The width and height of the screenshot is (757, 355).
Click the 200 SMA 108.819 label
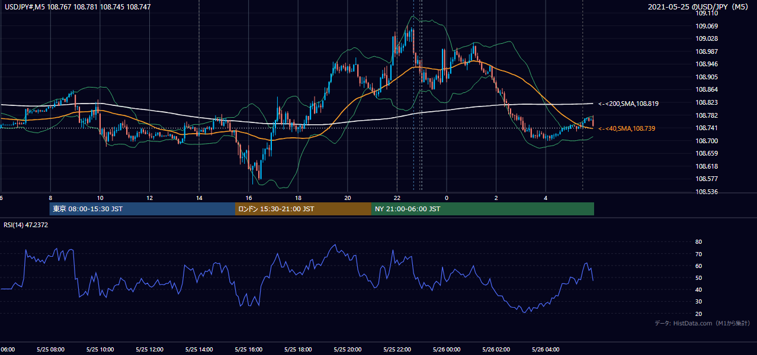[x=628, y=104]
